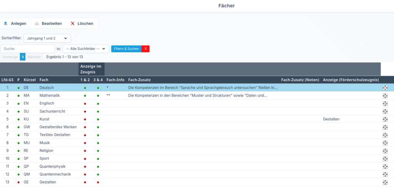Click the red X reset filter button

pyautogui.click(x=145, y=49)
